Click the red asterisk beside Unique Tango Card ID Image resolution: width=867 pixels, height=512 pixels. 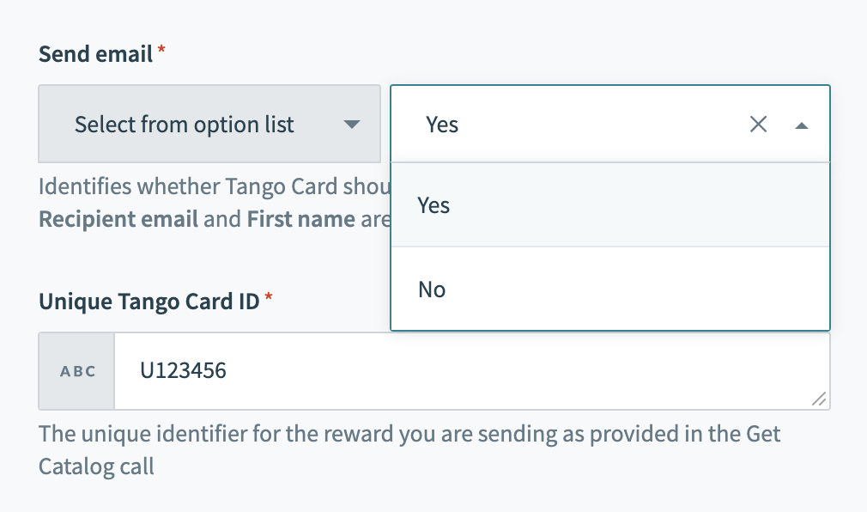coord(269,300)
